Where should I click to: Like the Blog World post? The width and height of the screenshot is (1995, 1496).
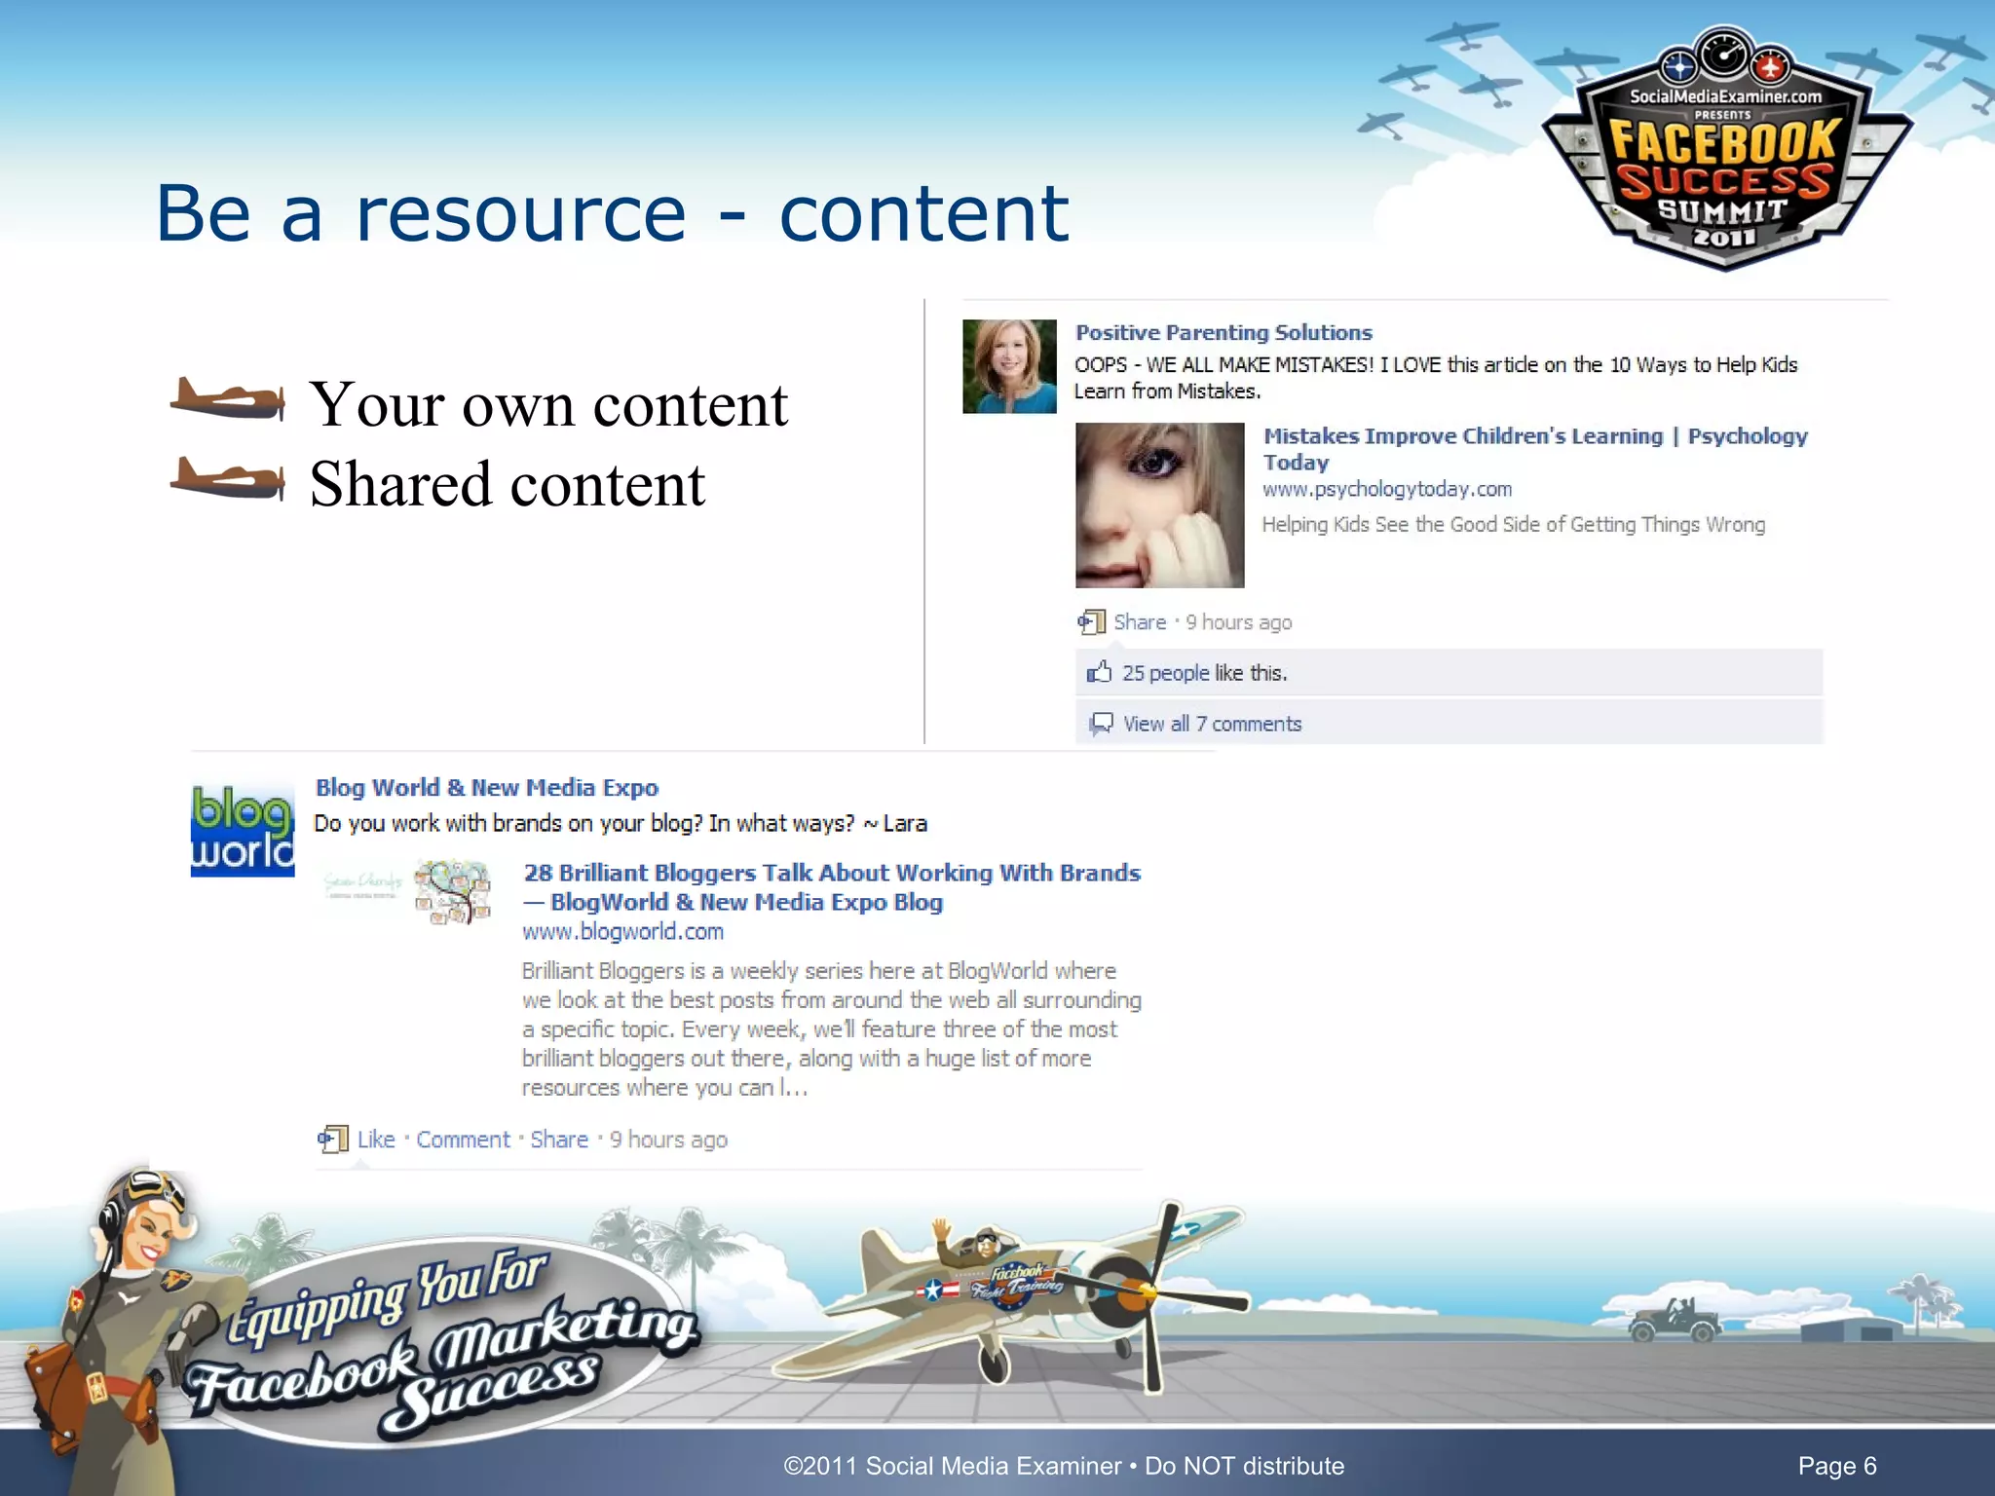point(376,1140)
